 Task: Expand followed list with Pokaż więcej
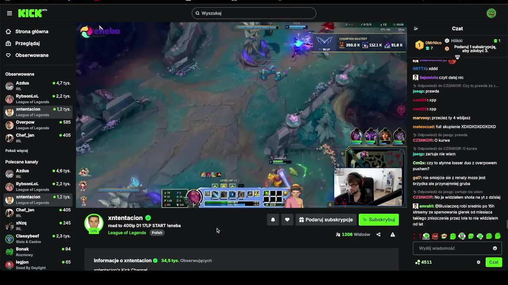pos(17,150)
